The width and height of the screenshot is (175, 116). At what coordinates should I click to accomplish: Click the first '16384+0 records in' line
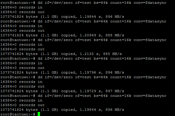tap(21, 7)
